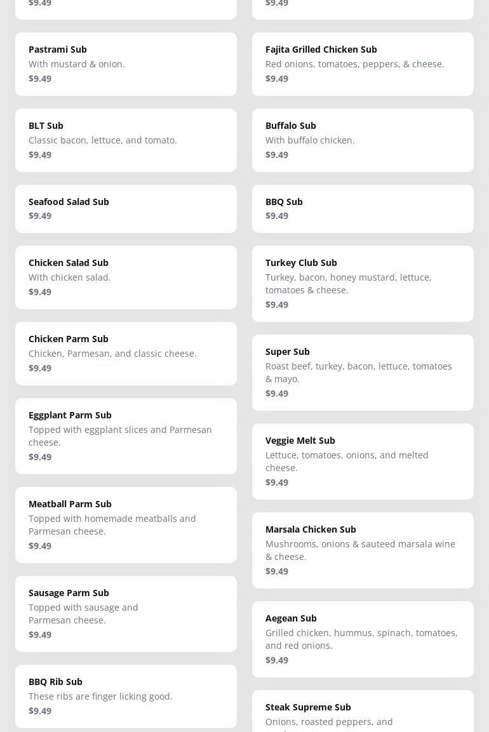
Task: Select the Marsala Chicken Sub item
Action: coord(363,550)
